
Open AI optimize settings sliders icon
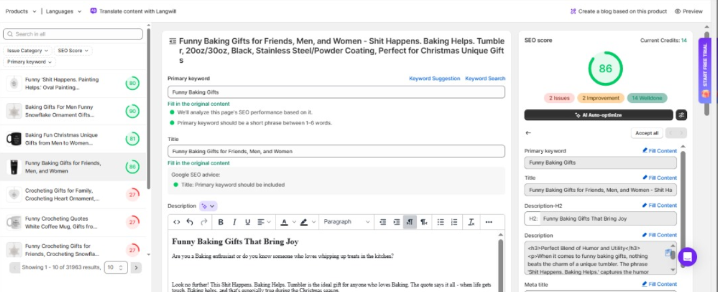tap(681, 115)
